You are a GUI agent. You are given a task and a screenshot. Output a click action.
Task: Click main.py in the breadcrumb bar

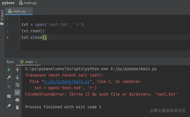point(28,3)
